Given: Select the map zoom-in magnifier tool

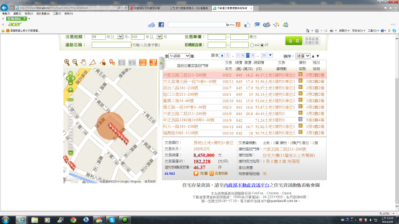Looking at the screenshot, I should point(67,62).
